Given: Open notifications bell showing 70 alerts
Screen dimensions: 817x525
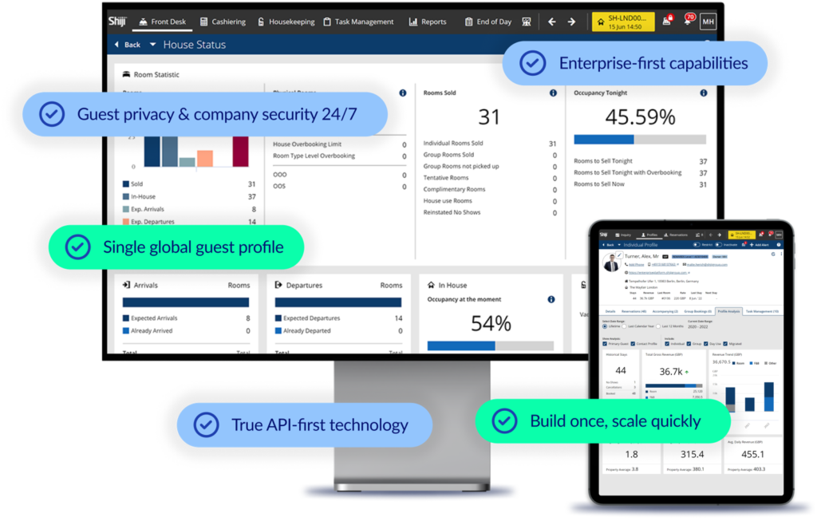Looking at the screenshot, I should click(x=687, y=22).
